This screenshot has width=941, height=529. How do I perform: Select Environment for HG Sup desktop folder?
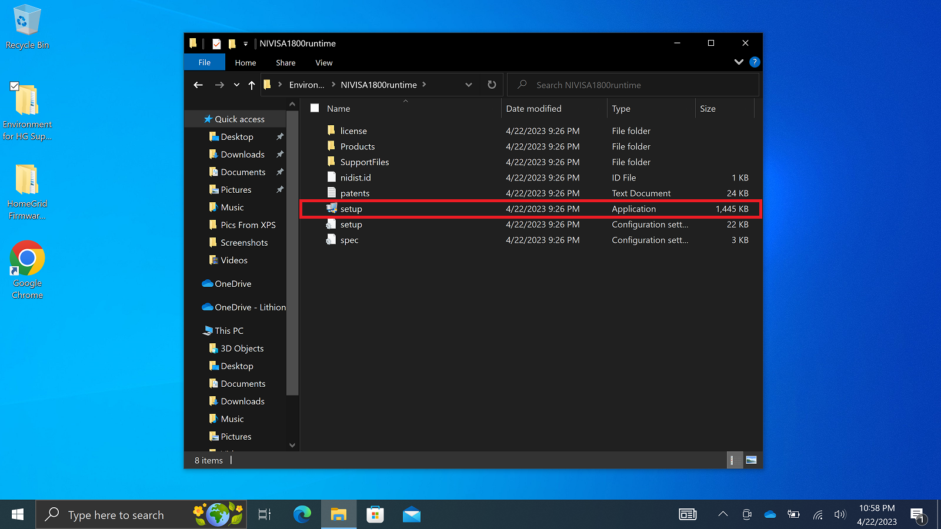(x=27, y=112)
